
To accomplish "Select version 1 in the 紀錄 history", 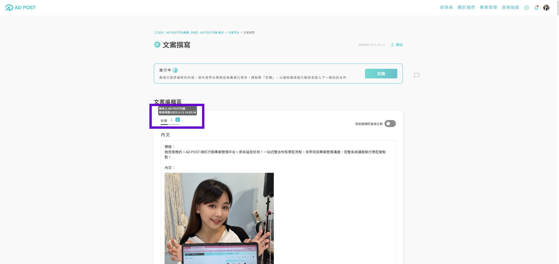I will coord(171,119).
